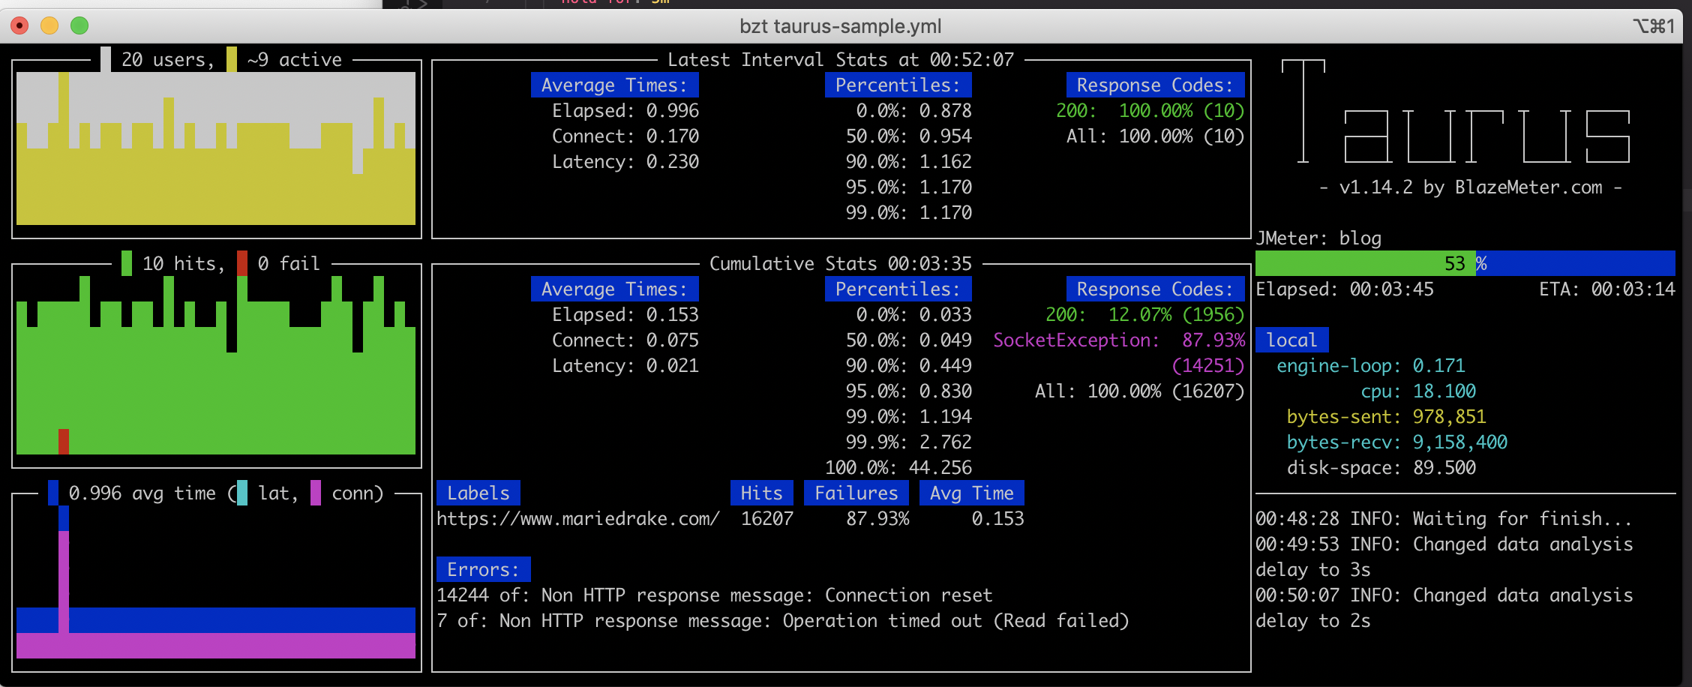Screen dimensions: 1692x687
Task: Click 'SocketException: 87.93%' response line
Action: click(x=1119, y=340)
